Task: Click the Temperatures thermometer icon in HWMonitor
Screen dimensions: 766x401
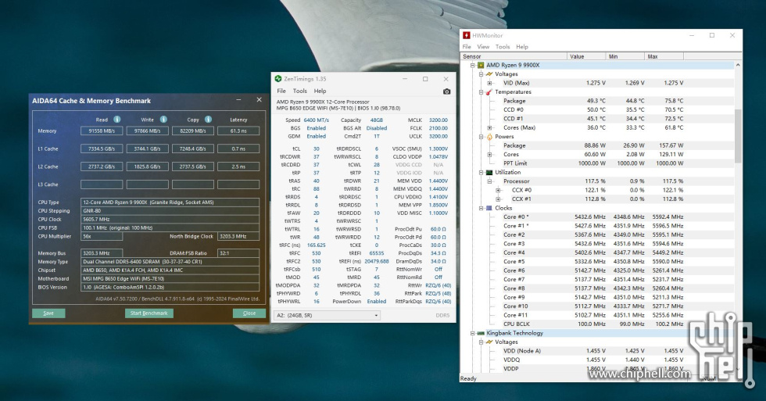Action: 489,91
